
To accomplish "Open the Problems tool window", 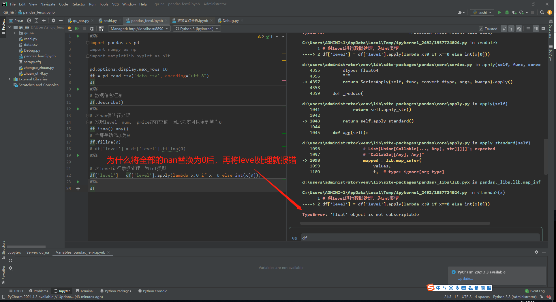I will pos(38,291).
